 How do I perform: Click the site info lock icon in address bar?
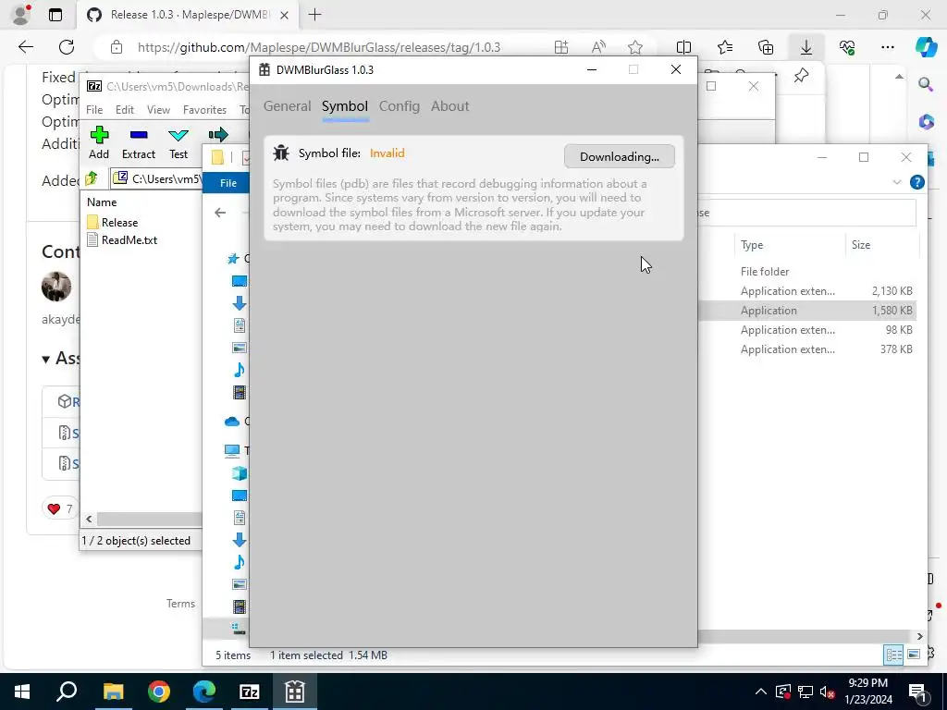coord(117,47)
